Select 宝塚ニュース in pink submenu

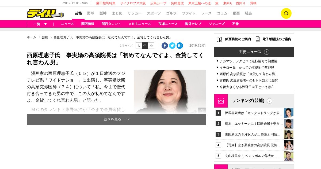point(168,24)
